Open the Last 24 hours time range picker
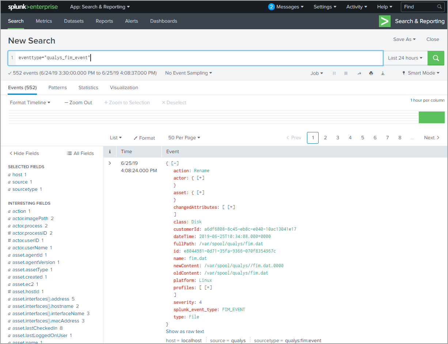Viewport: 448px width, 344px height. [405, 58]
